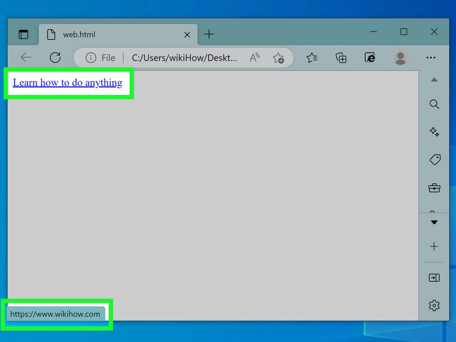Select the web.html tab
456x342 pixels.
[118, 34]
